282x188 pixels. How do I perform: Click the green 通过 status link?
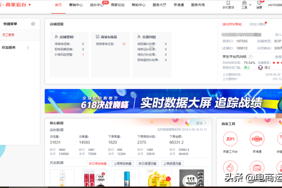[247, 67]
